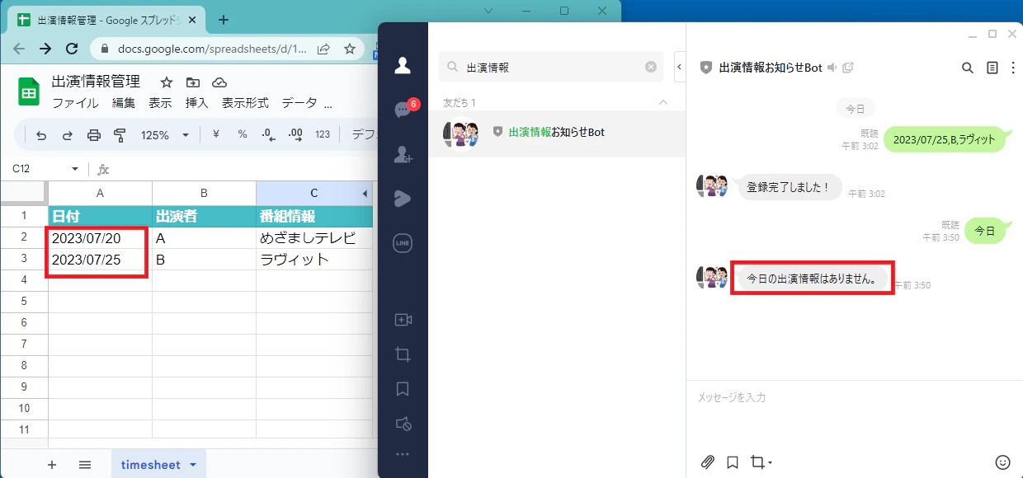The image size is (1023, 478).
Task: Expand the name box dropdown showing C12
Action: point(75,169)
